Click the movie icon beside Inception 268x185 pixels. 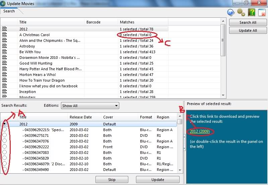point(4,91)
